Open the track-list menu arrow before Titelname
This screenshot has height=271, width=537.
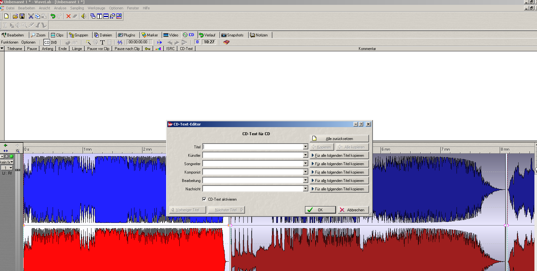click(x=2, y=49)
